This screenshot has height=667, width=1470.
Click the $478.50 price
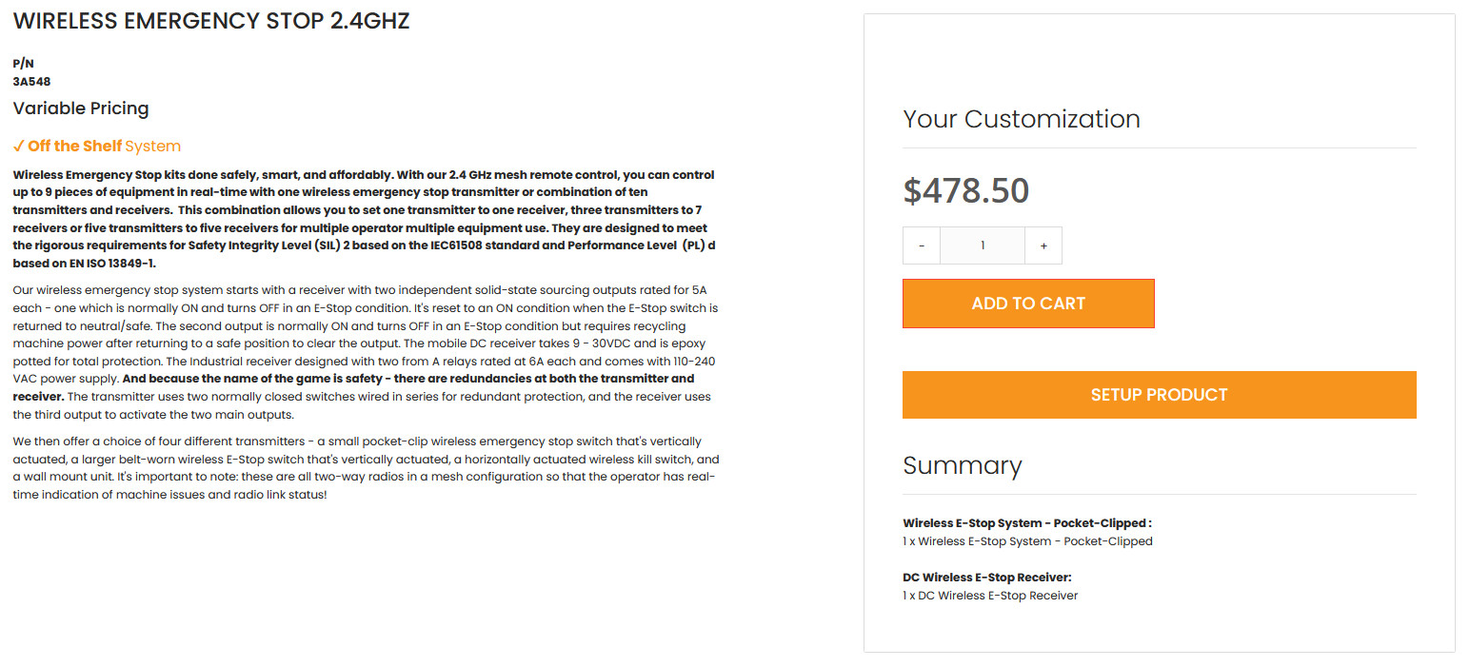click(965, 191)
